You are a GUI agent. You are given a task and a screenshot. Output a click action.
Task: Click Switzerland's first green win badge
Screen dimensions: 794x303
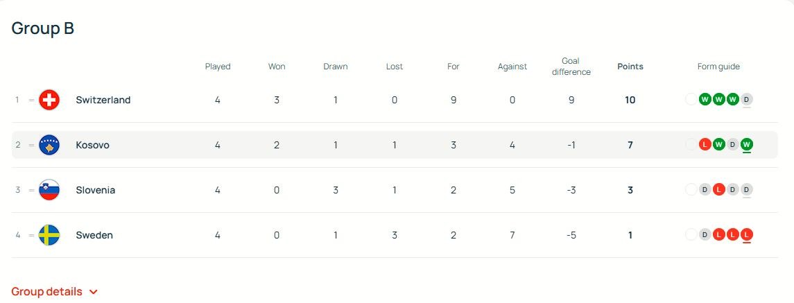pyautogui.click(x=705, y=99)
